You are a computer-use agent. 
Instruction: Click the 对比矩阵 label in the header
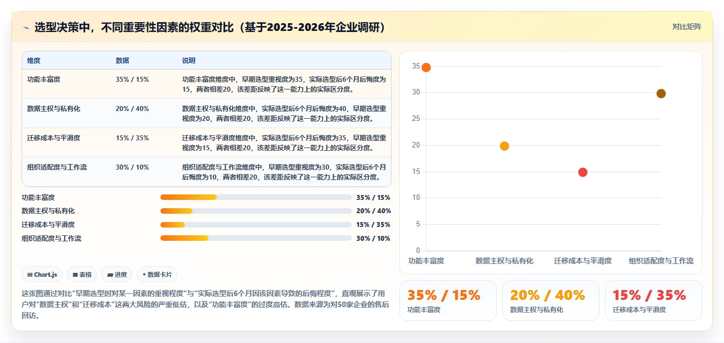pos(686,27)
